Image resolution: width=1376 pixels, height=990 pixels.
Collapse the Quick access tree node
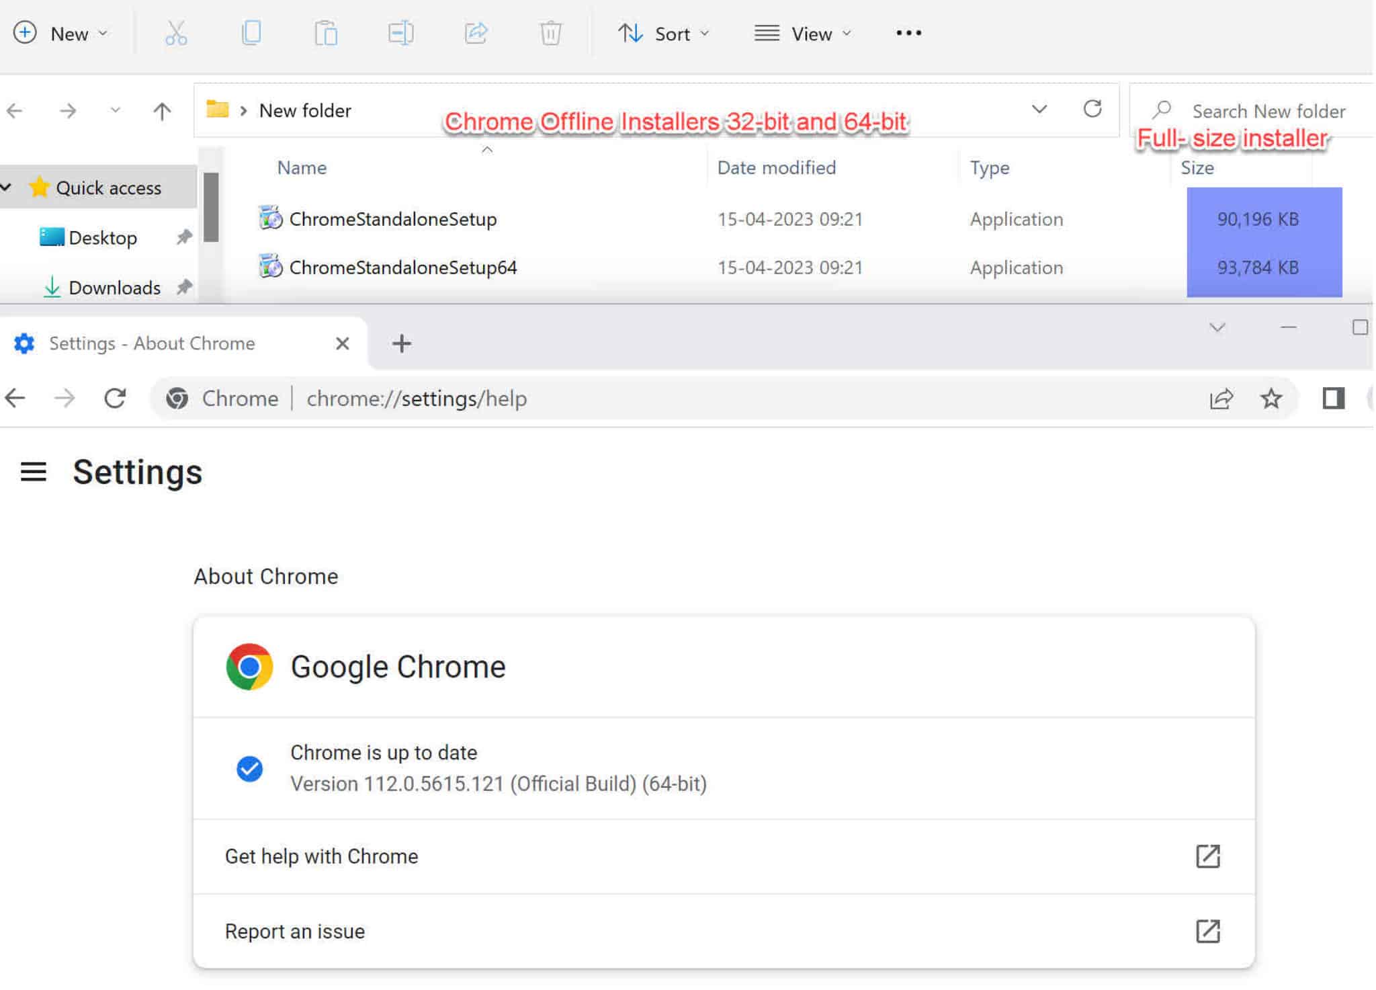coord(7,187)
